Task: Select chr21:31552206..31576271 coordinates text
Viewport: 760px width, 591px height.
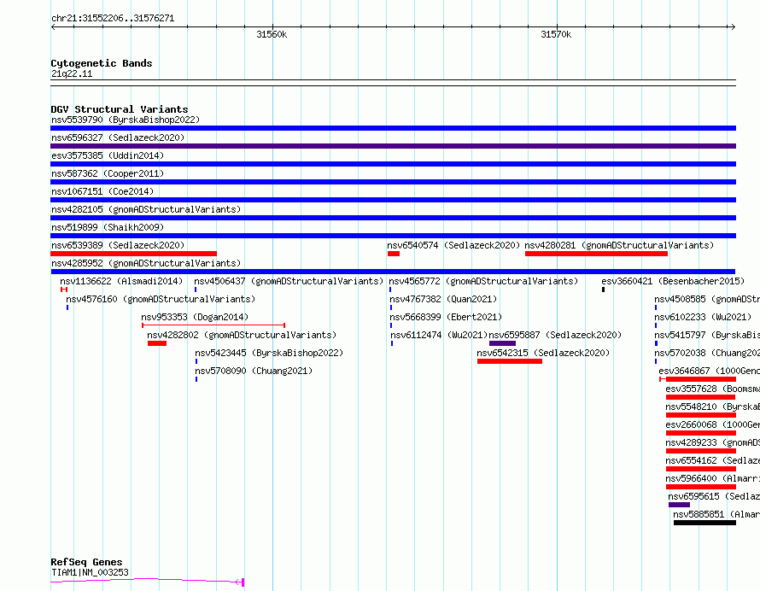Action: [113, 19]
